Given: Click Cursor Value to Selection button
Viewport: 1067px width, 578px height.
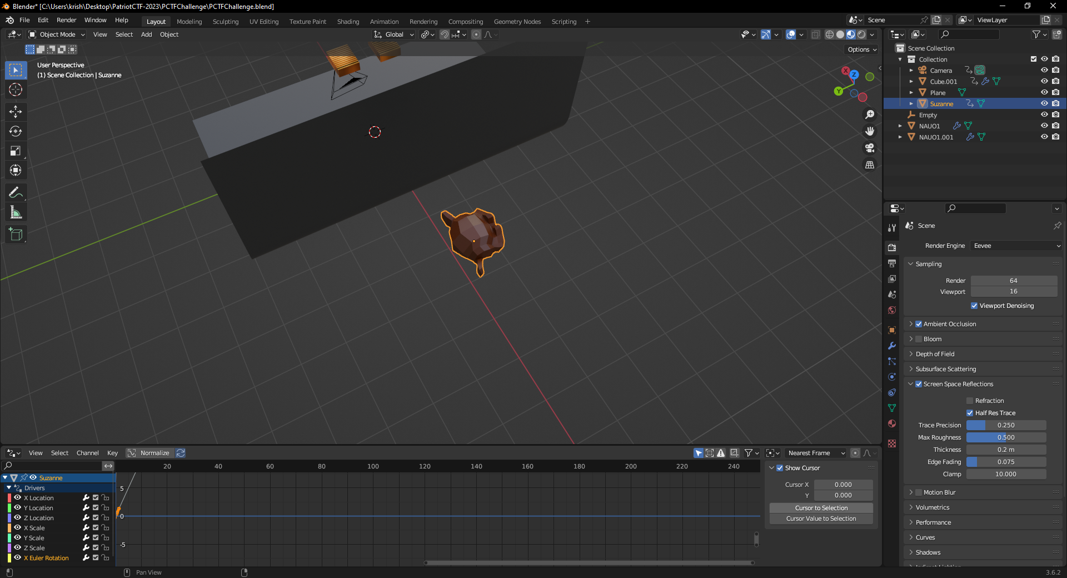Looking at the screenshot, I should tap(821, 519).
